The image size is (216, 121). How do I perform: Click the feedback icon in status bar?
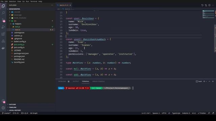point(209,113)
